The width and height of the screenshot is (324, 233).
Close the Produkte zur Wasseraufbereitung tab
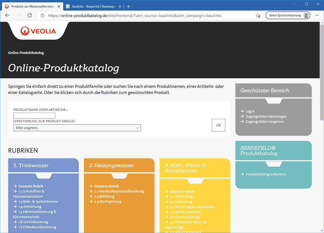pos(59,7)
